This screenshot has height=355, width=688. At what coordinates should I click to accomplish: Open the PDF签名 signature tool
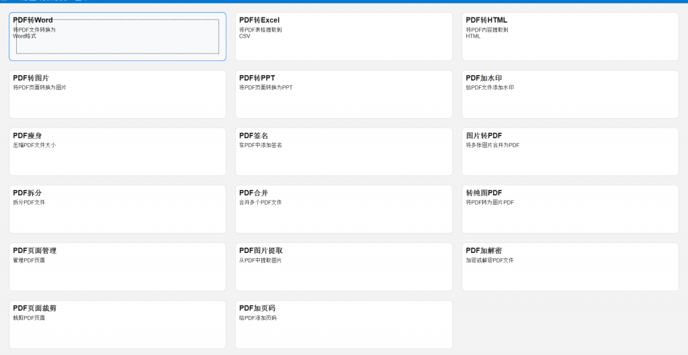(343, 152)
